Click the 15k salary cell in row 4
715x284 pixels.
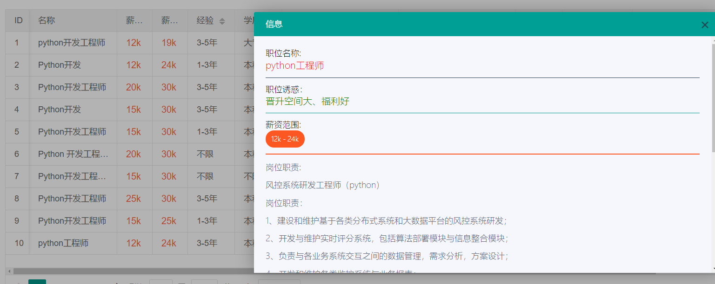[x=134, y=110]
